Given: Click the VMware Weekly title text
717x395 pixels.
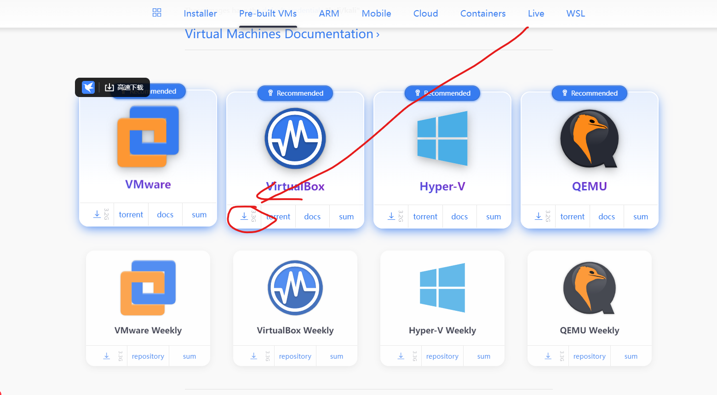Looking at the screenshot, I should tap(148, 330).
